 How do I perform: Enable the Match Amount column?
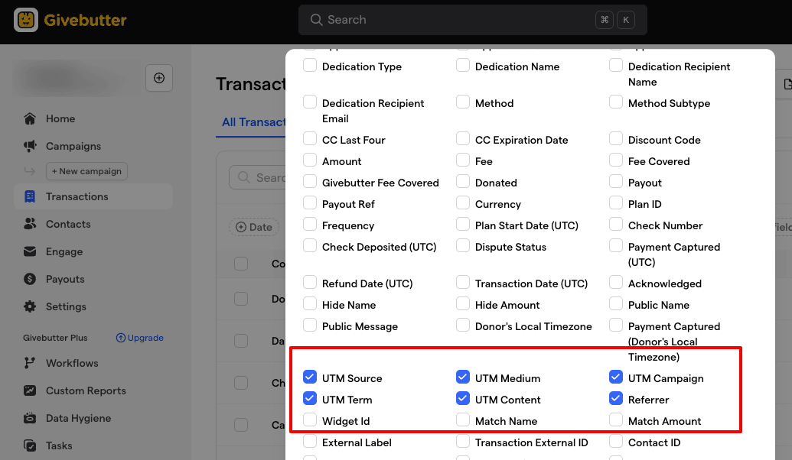click(616, 420)
